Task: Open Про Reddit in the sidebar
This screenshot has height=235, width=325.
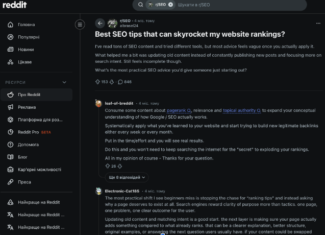Action: tap(37, 95)
